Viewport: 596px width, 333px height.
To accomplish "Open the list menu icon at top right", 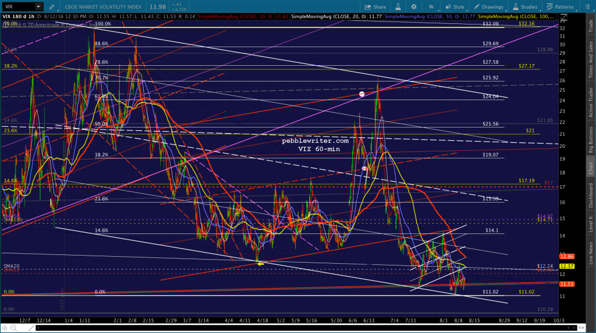I will coord(587,7).
